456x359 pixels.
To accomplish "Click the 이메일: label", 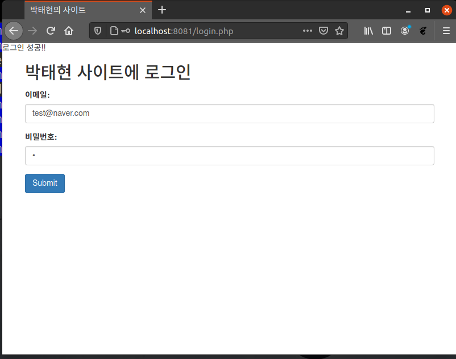I will point(38,95).
